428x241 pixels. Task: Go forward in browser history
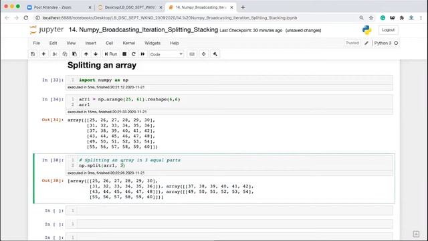point(16,18)
